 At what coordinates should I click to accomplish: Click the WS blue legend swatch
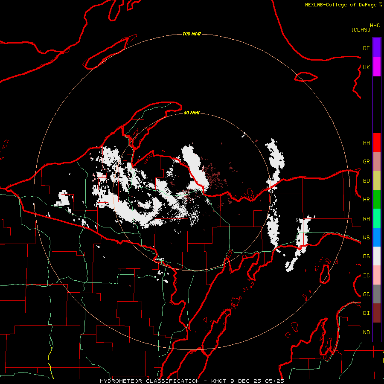[x=377, y=237]
